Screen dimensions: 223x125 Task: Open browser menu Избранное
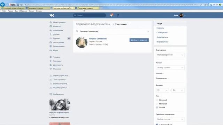tap(23, 11)
